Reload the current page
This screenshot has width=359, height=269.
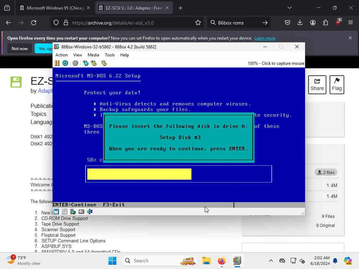[34, 23]
